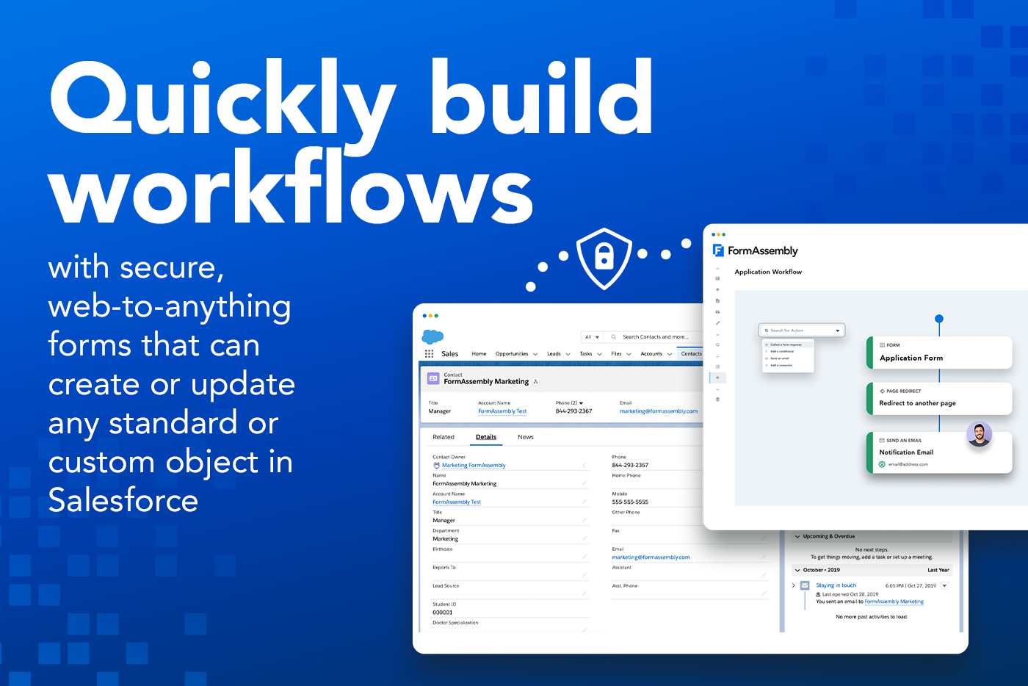Open marketing@formassembly.com link in header row

tap(659, 411)
